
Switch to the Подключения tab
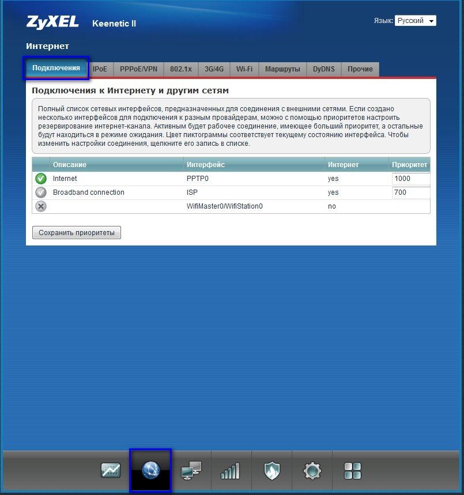point(56,68)
